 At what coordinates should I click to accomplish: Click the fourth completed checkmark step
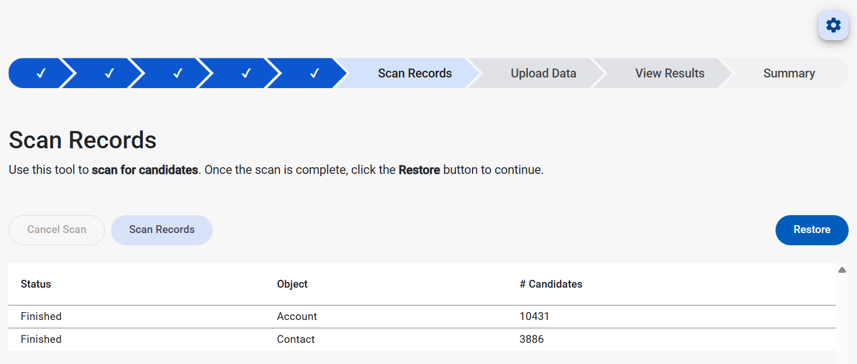pyautogui.click(x=246, y=73)
